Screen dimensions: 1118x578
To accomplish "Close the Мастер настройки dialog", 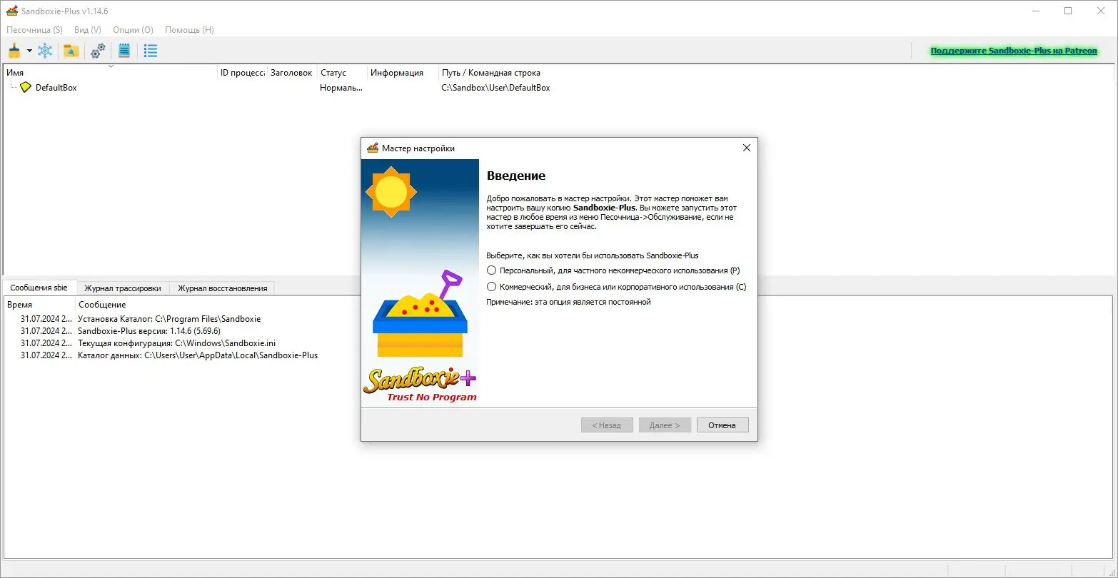I will 747,148.
